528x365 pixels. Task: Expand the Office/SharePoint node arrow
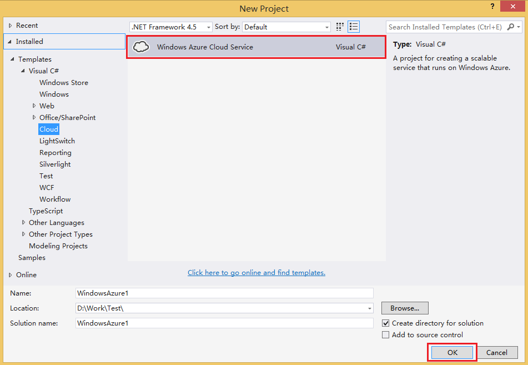click(34, 118)
